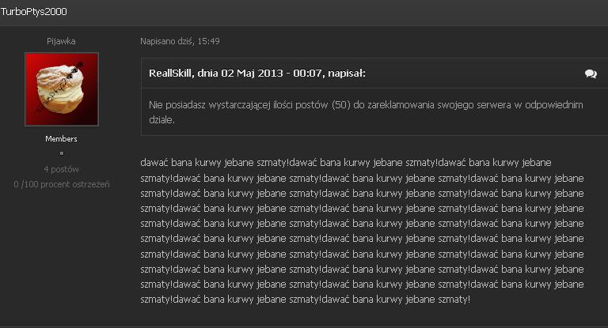Image resolution: width=608 pixels, height=328 pixels.
Task: Click the date 02 Maj 2013 in quote header
Action: click(x=252, y=74)
